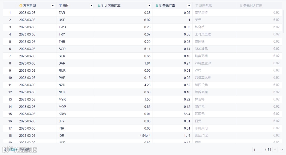Select row number 18 in the index column
286x155 pixels.
10,135
